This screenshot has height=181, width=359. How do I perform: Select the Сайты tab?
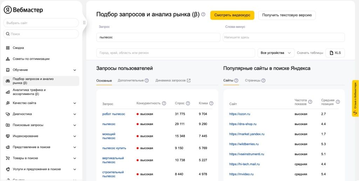(x=228, y=81)
